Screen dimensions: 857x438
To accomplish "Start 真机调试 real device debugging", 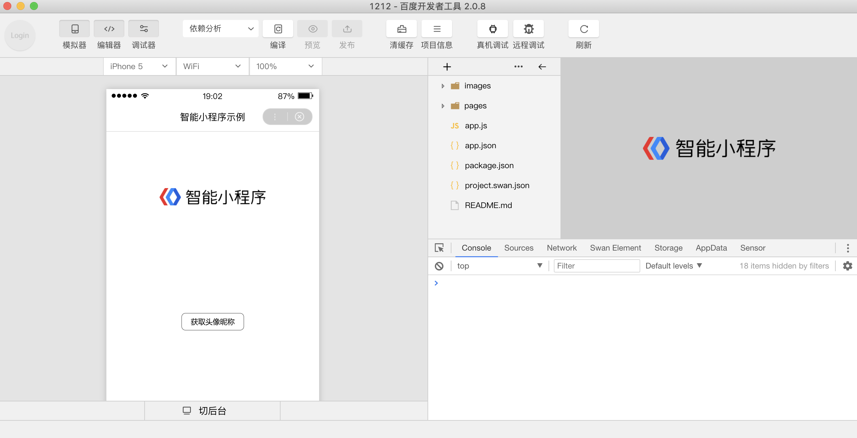I will 493,29.
